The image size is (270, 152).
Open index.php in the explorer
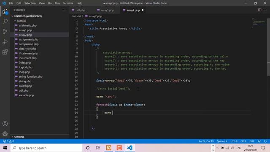pos(25,63)
